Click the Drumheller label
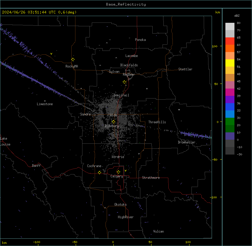Screen dimensions: 252x246 187,142
